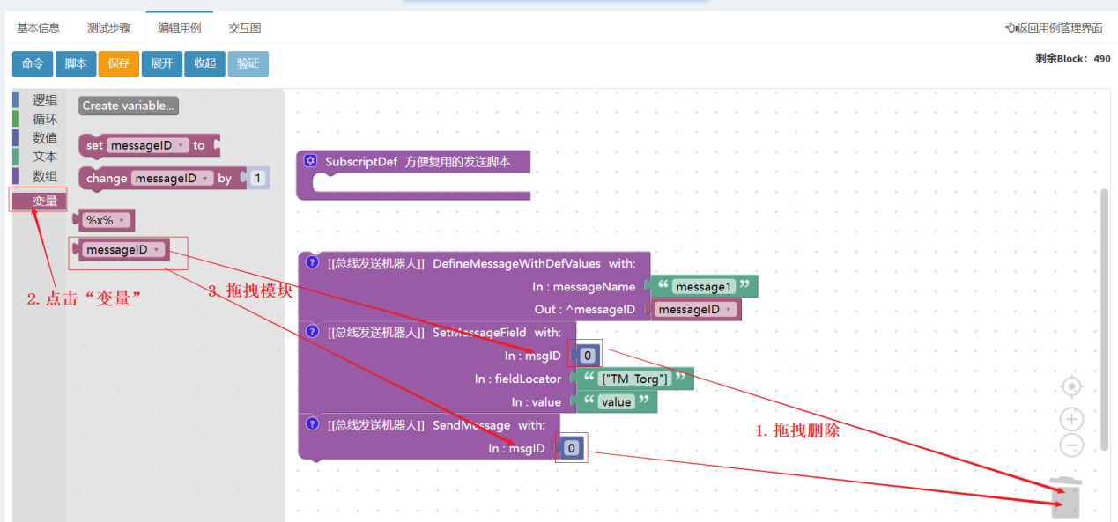Open the 文本 toolbox category

[40, 156]
